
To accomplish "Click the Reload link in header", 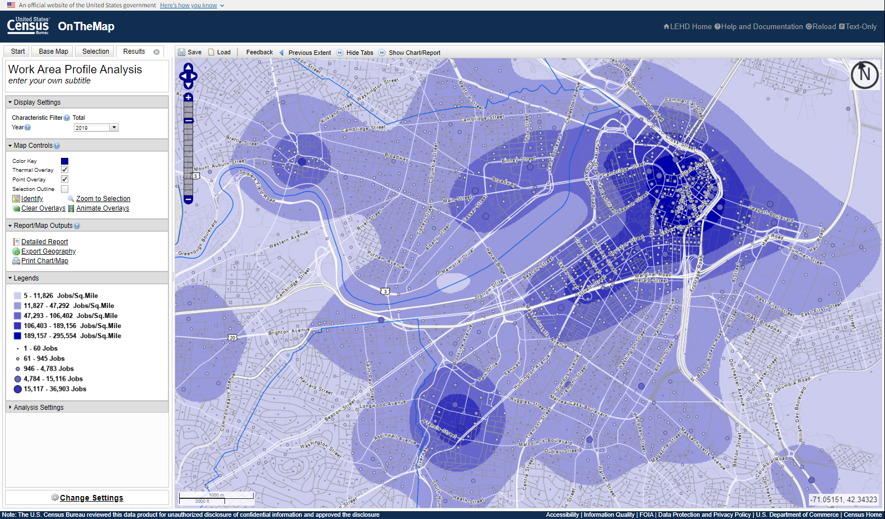I will (x=821, y=26).
